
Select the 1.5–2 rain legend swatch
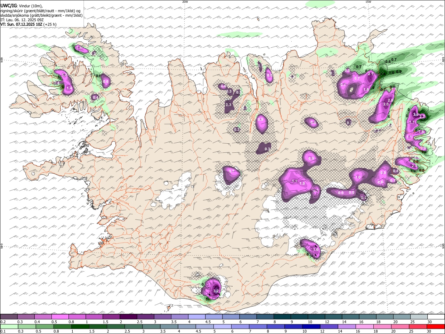point(98,327)
